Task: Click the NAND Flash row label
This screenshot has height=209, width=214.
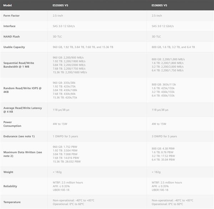Action: pyautogui.click(x=11, y=37)
